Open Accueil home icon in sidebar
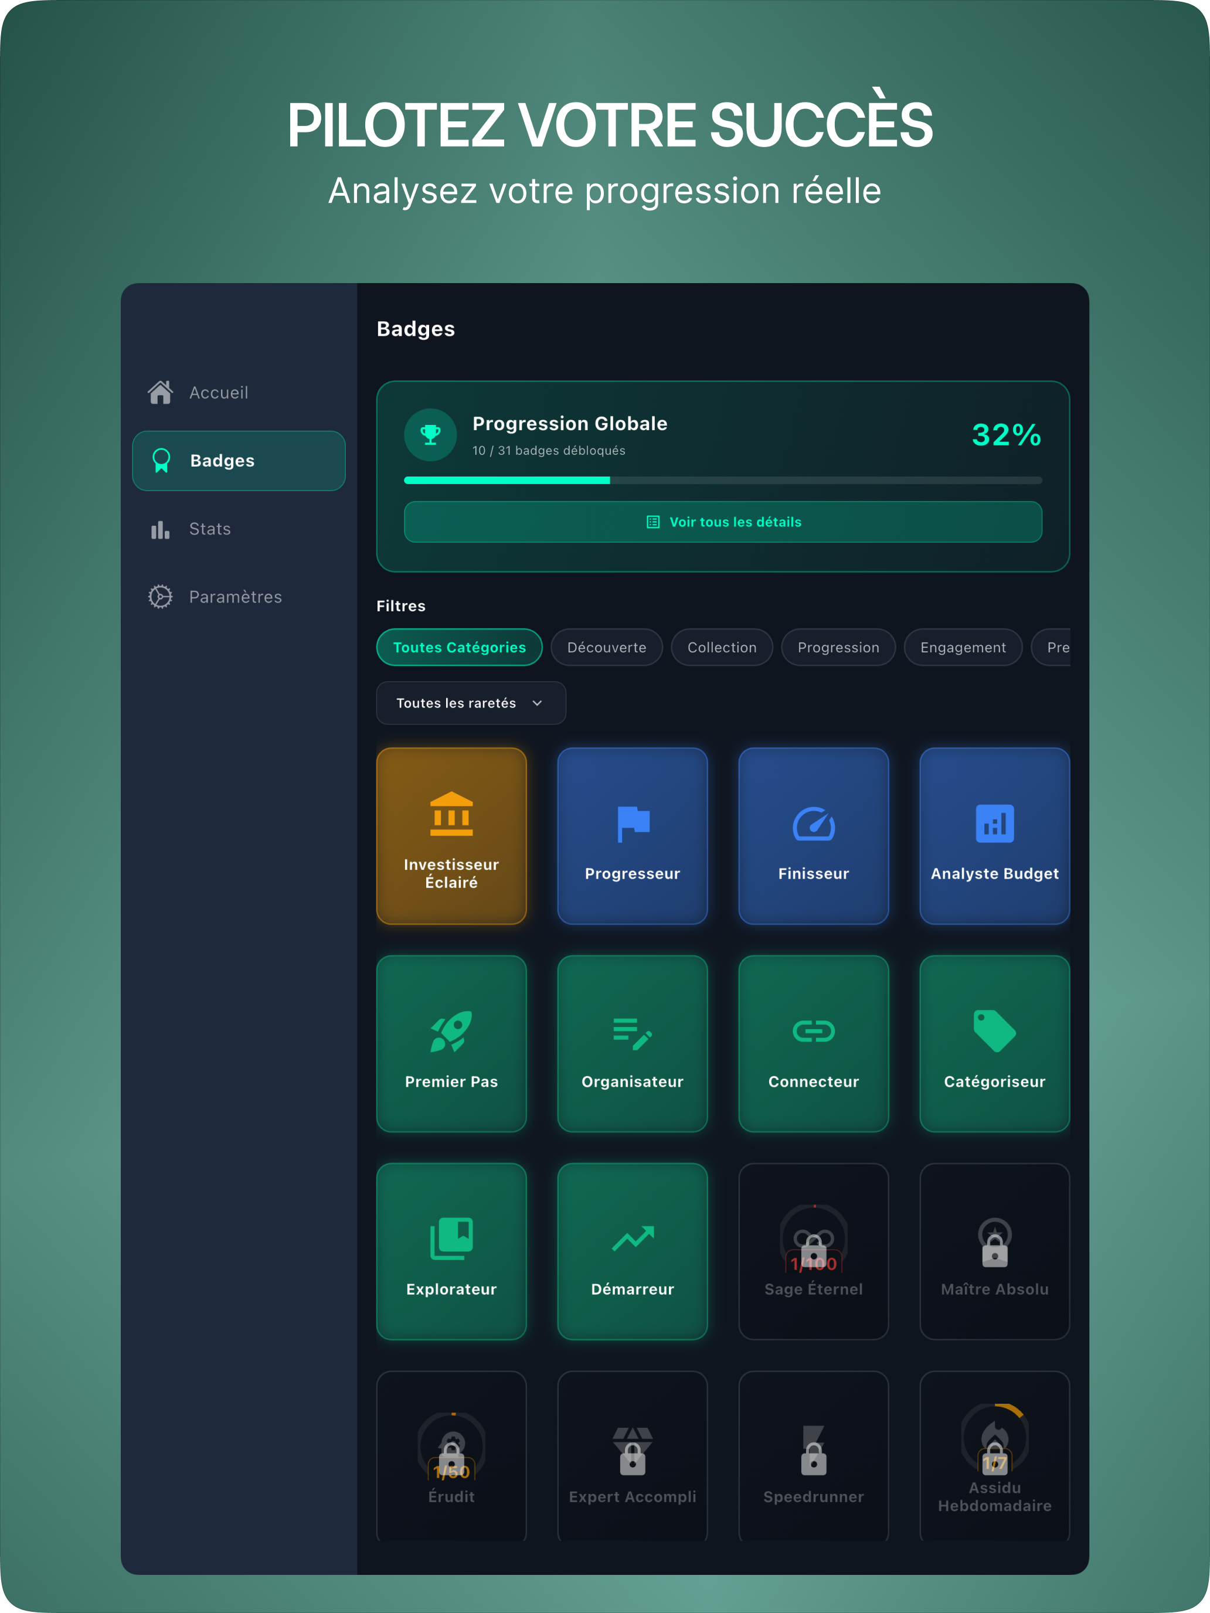The height and width of the screenshot is (1613, 1210). (x=161, y=392)
